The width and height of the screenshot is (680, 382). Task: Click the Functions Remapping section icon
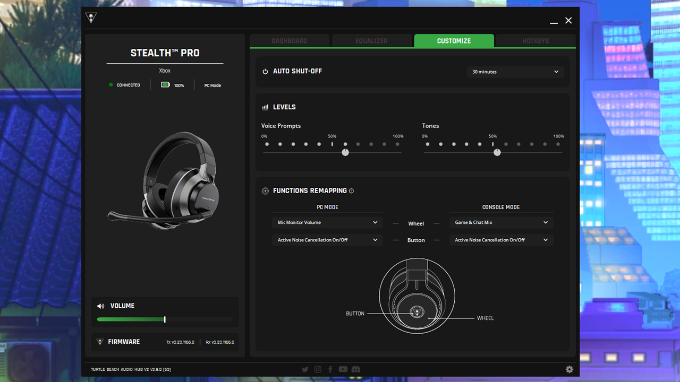(265, 191)
